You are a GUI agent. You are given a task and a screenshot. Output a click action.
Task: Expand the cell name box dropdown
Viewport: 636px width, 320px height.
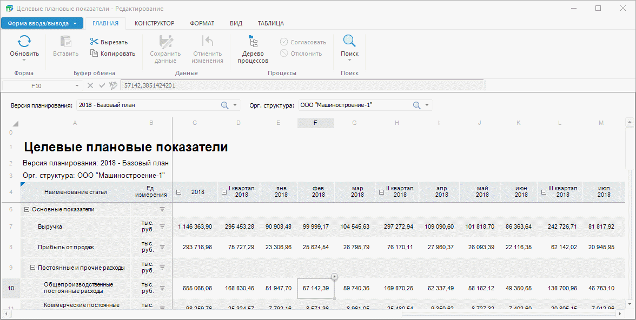(76, 85)
